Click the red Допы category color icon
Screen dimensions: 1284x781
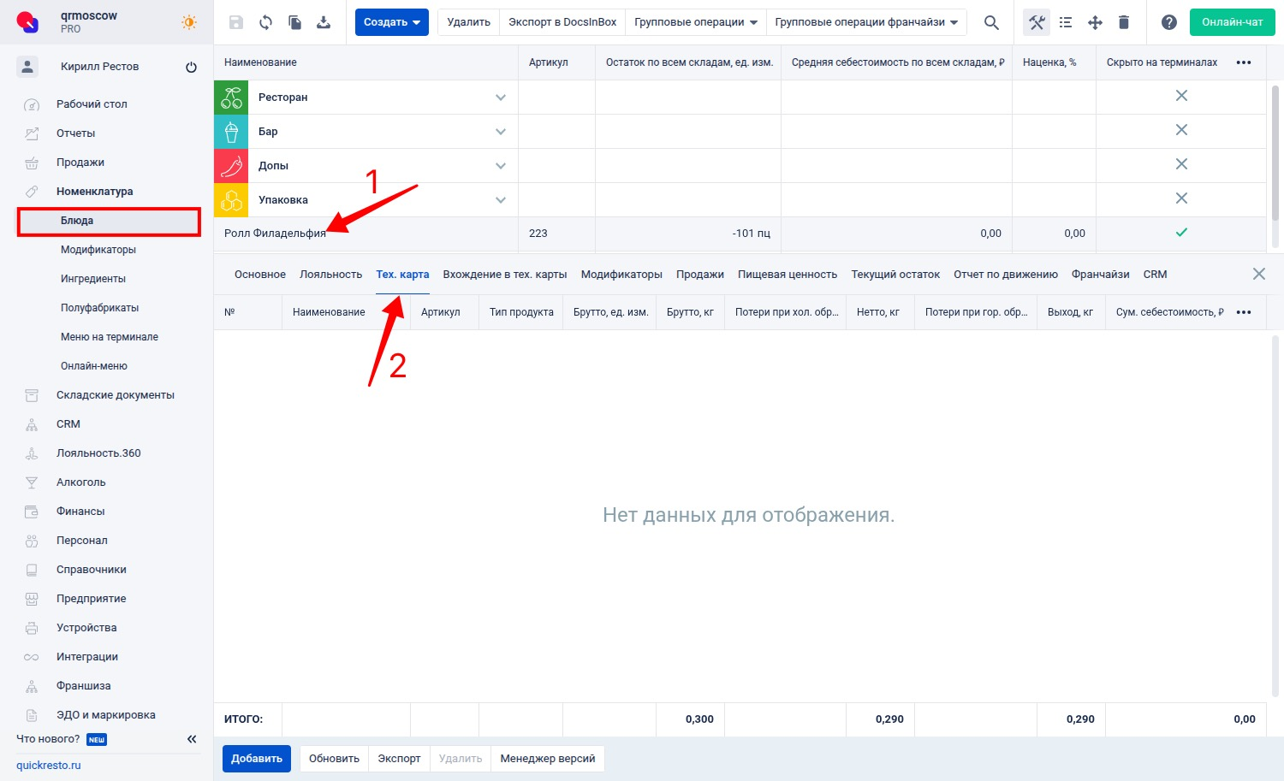(231, 166)
